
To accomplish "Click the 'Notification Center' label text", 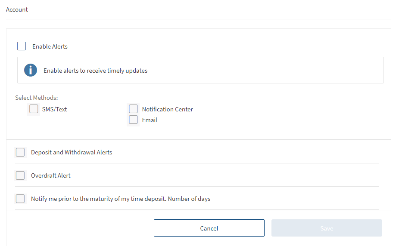I will (168, 109).
